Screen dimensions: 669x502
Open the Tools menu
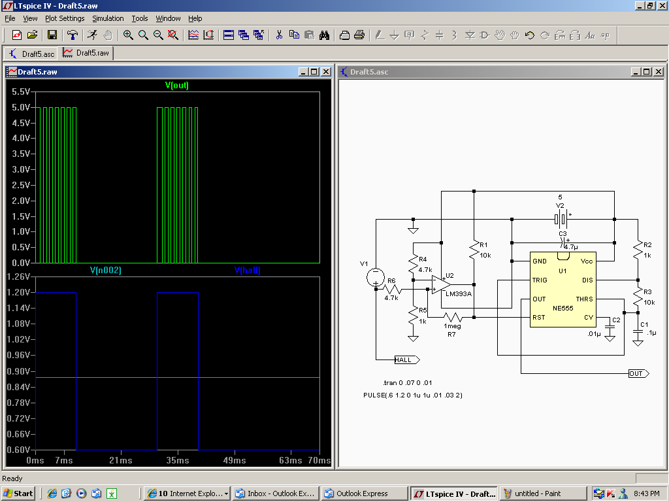(x=140, y=18)
